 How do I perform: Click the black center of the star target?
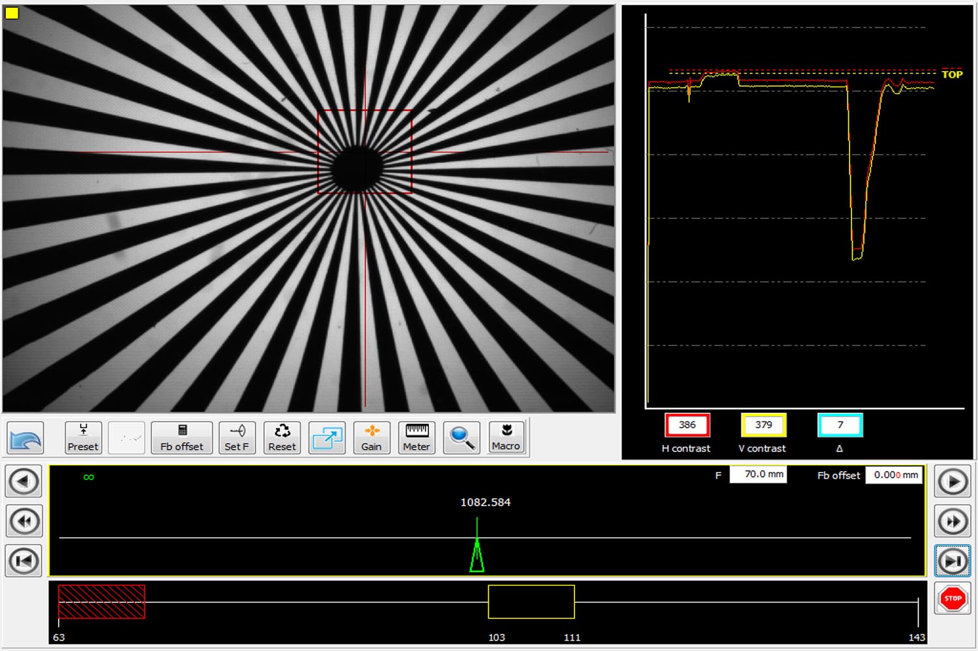tap(357, 168)
